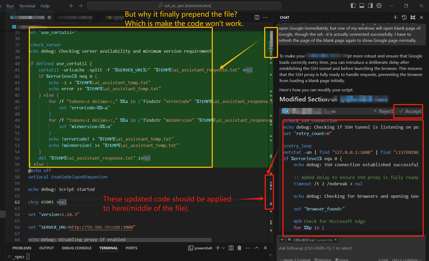This screenshot has height=261, width=429.
Task: Remove the Current File context chip
Action: [335, 240]
